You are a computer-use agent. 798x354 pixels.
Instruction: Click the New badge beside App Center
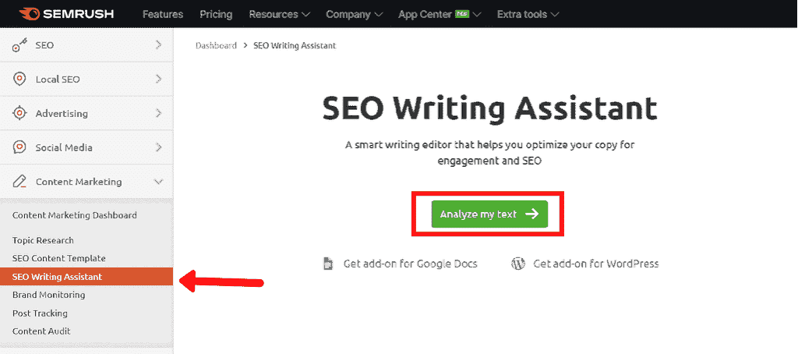[x=462, y=14]
